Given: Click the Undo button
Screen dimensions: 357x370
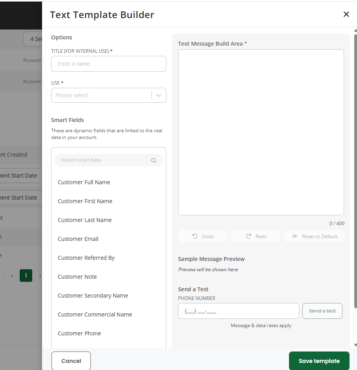Looking at the screenshot, I should click(202, 236).
